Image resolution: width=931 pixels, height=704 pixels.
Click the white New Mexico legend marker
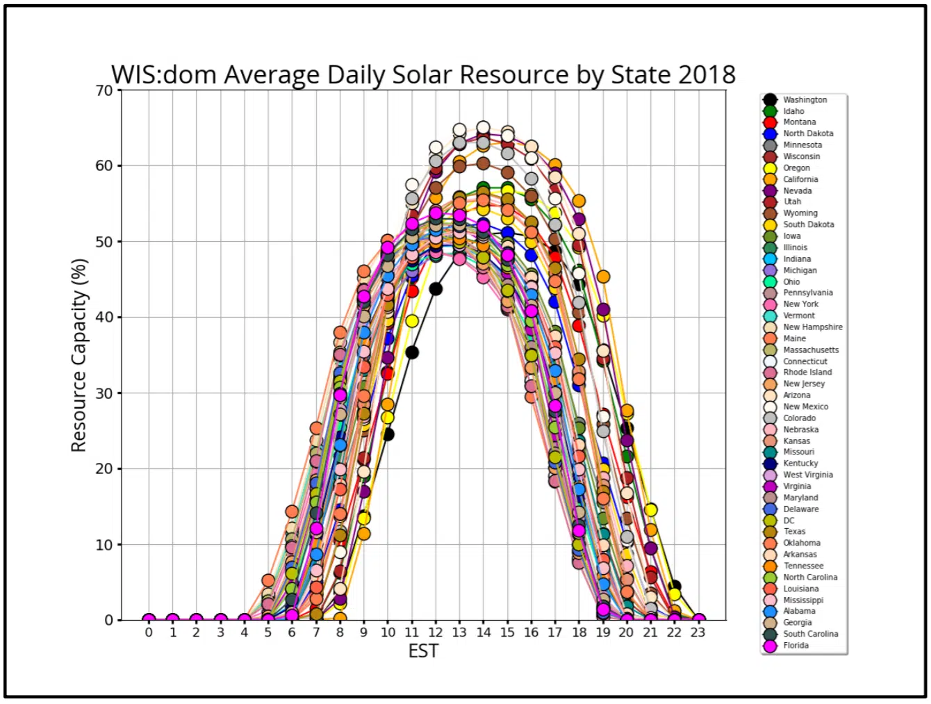tap(769, 407)
